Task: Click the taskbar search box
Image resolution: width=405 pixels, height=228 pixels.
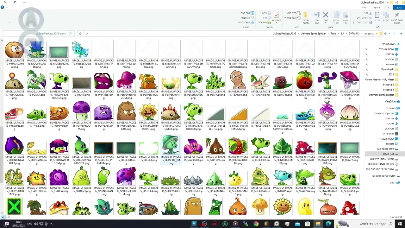Action: click(364, 224)
